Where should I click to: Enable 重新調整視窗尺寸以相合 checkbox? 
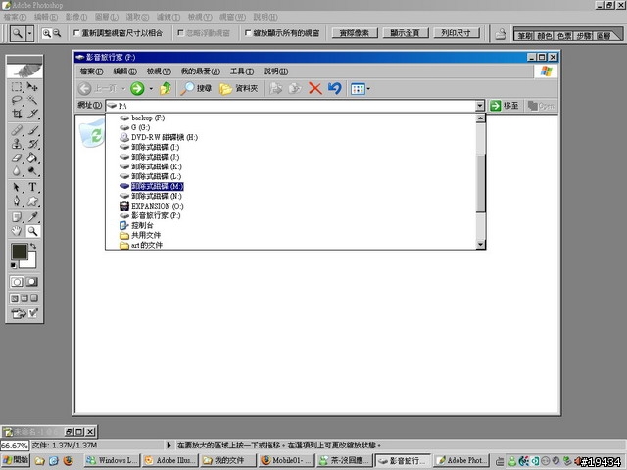coord(76,33)
